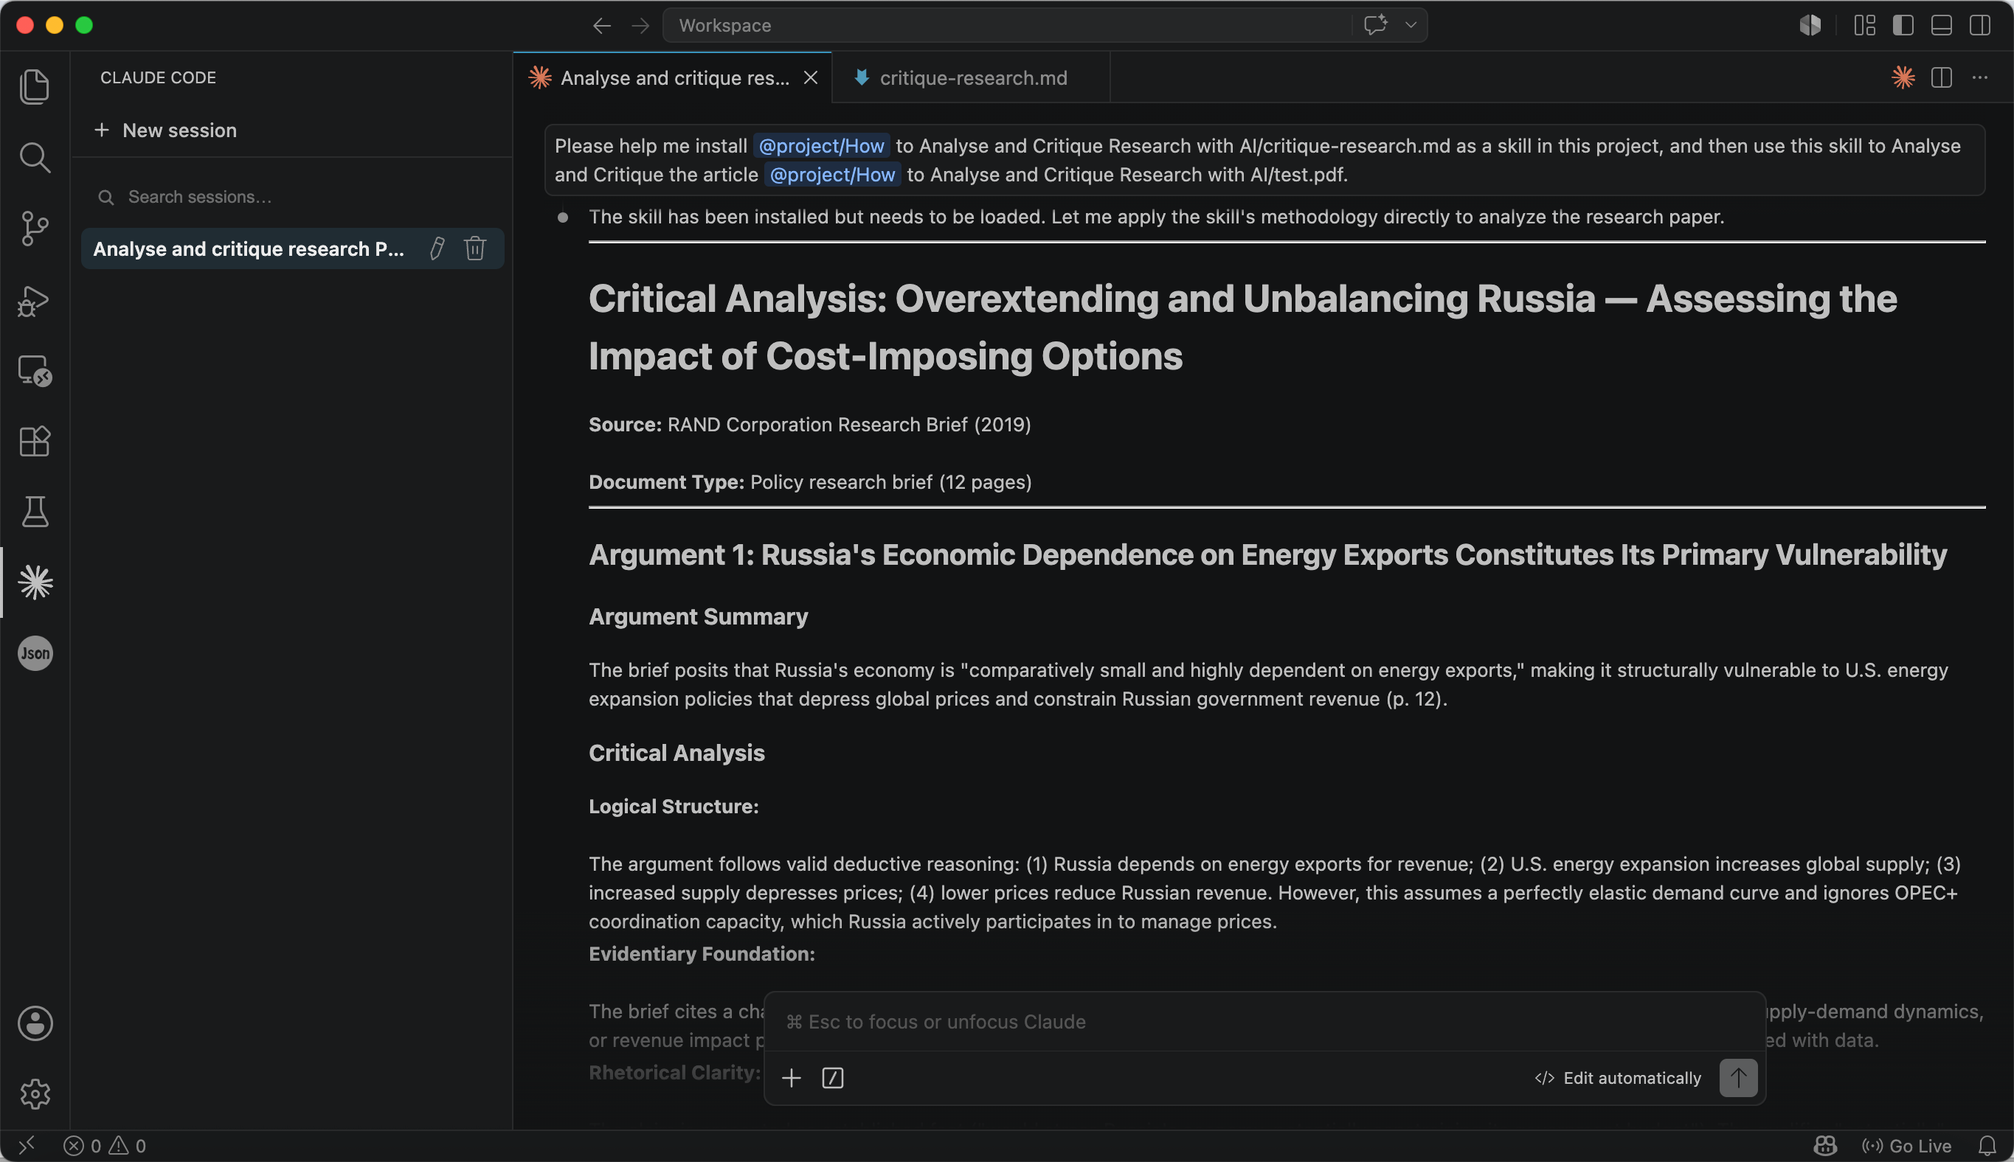This screenshot has width=2014, height=1162.
Task: Start a New session
Action: 165,130
